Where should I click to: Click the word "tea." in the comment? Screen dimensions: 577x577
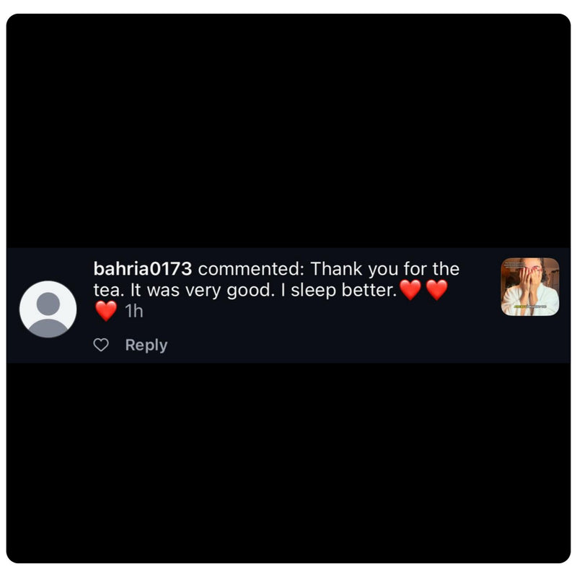coord(109,290)
